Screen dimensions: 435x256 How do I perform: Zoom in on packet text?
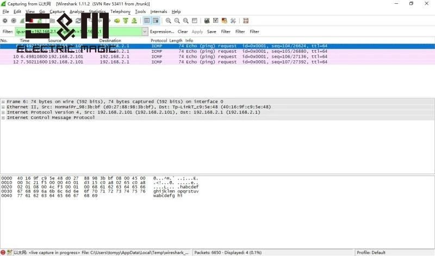(x=168, y=21)
